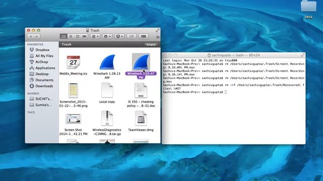Click the WebEx_Meeting.ics file name
Screen dimensions: 323x181
pos(73,74)
